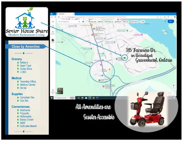This screenshot has height=141, width=183.
Task: Click the Fairfield Inn hotel pink pin
Action: point(104,86)
